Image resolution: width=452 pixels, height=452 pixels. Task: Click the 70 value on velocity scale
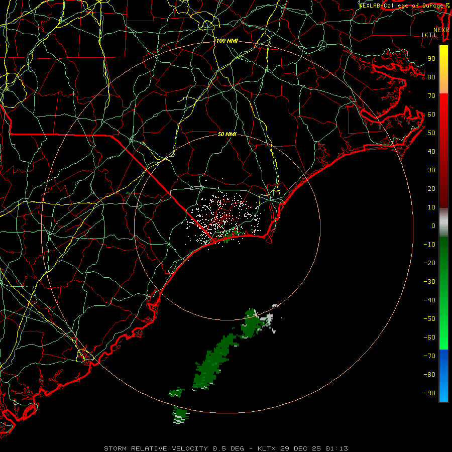tap(431, 96)
